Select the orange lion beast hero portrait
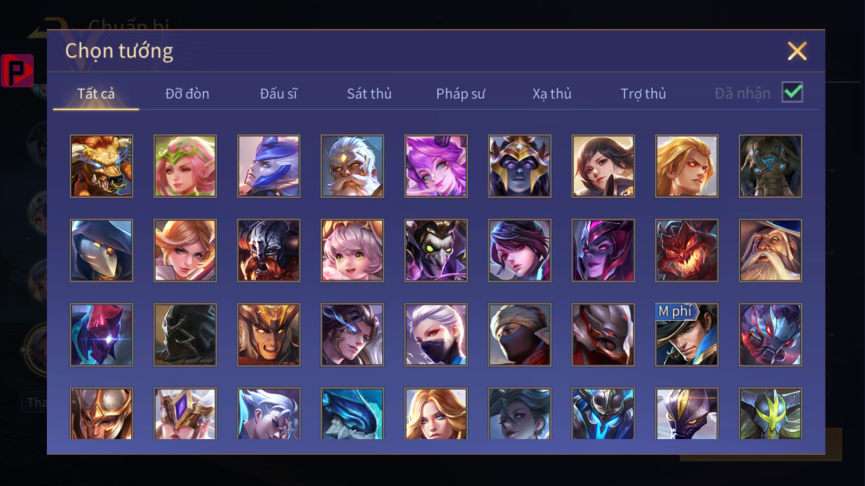 (101, 166)
